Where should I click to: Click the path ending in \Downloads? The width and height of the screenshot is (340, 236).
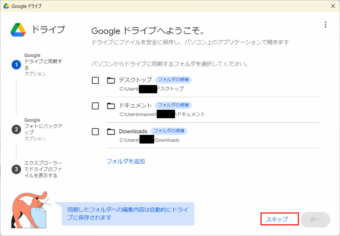coord(149,140)
